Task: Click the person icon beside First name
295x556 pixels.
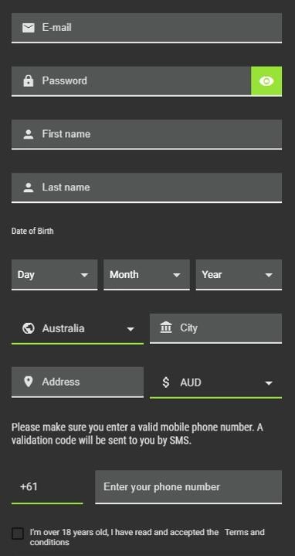Action: tap(29, 135)
